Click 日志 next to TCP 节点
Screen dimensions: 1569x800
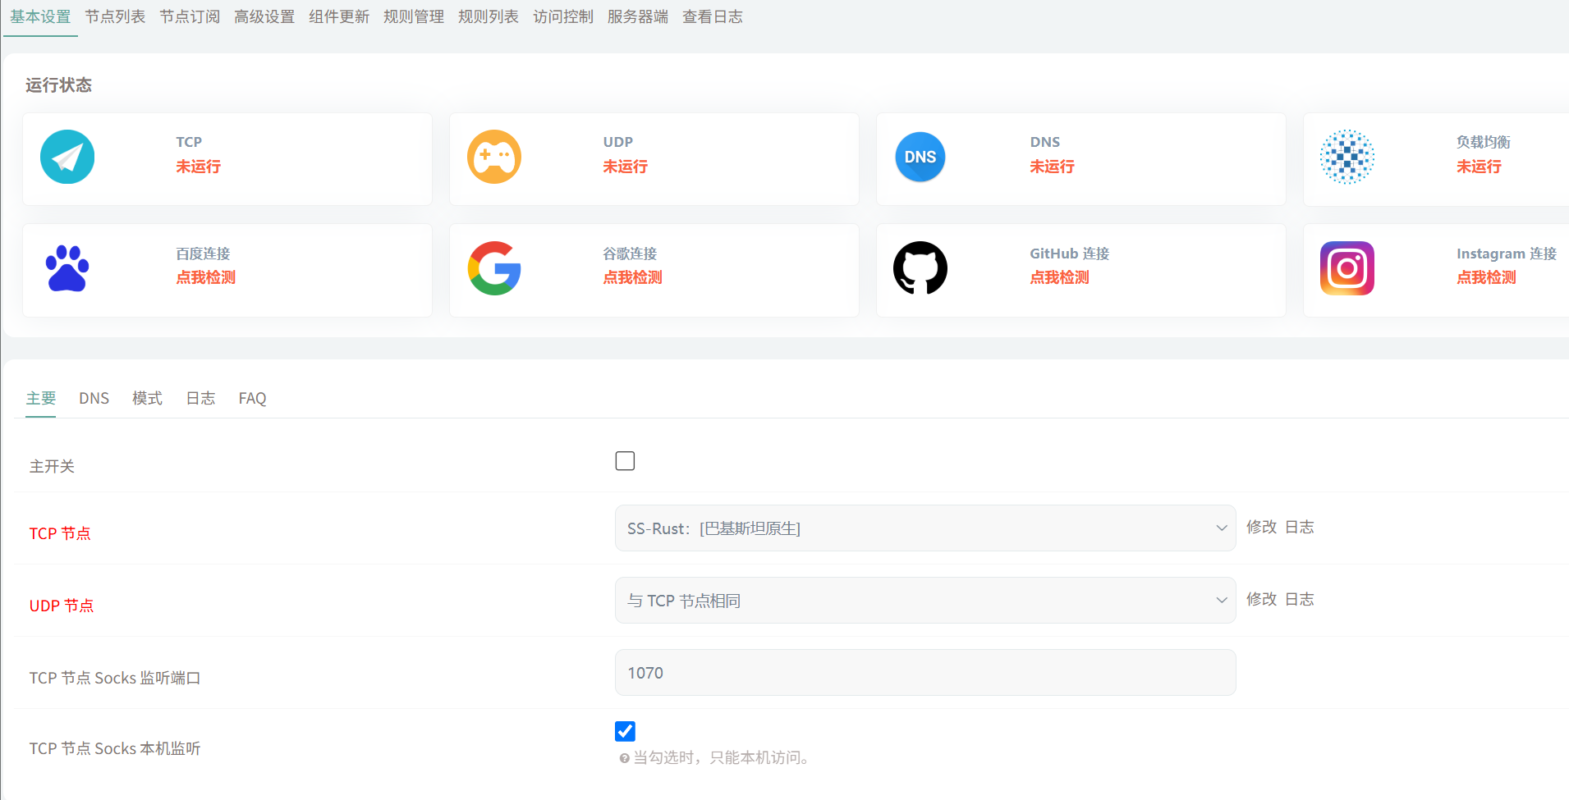click(1300, 527)
